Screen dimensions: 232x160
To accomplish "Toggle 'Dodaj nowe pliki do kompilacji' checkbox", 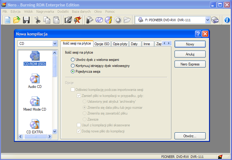I will tap(79, 131).
